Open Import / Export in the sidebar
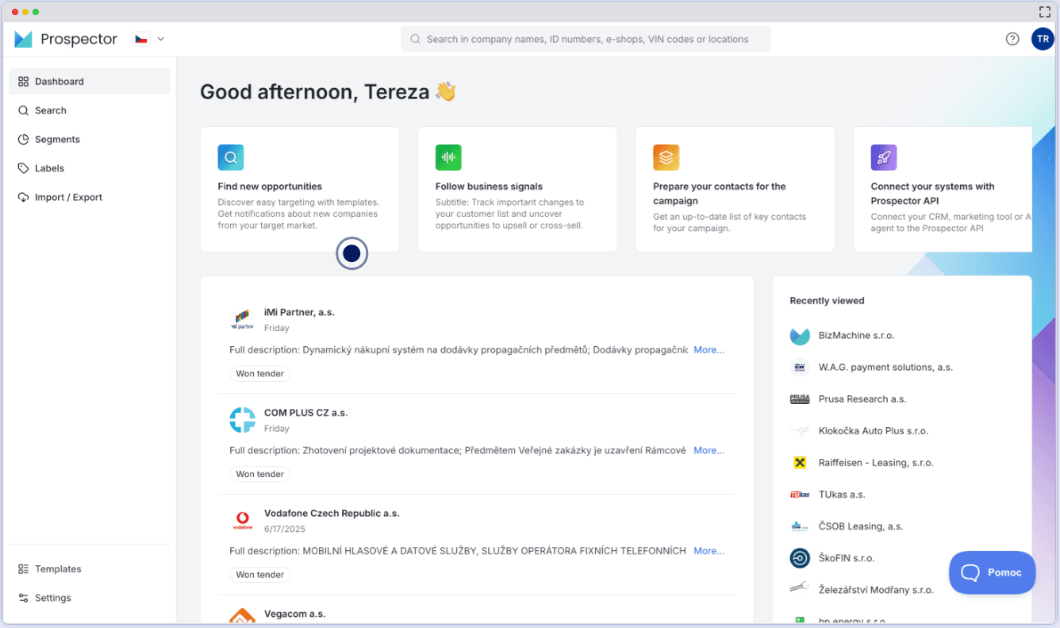Image resolution: width=1060 pixels, height=628 pixels. tap(68, 197)
